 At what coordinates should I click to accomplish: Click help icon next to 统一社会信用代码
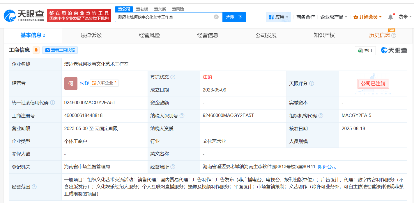52,103
